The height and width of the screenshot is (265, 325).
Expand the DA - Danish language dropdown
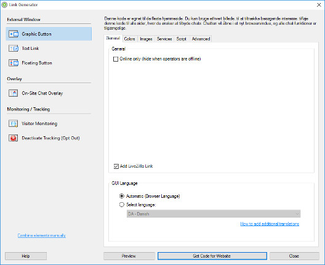214,214
